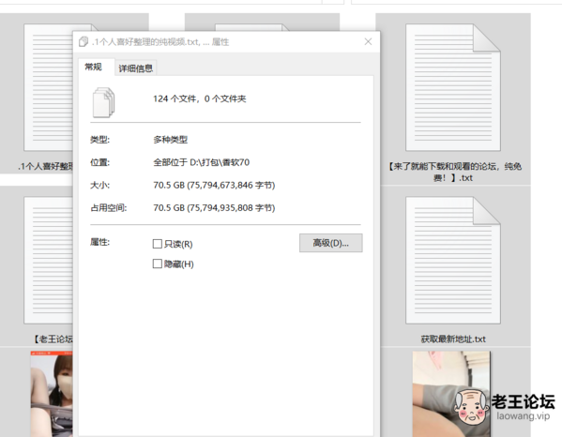Select the 获取最新地址.txt file icon
The image size is (562, 437).
(x=453, y=260)
